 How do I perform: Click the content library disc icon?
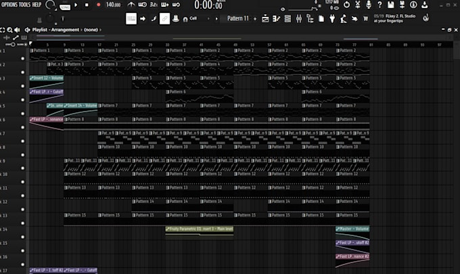[425, 18]
